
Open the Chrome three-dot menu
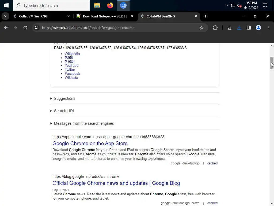268,28
